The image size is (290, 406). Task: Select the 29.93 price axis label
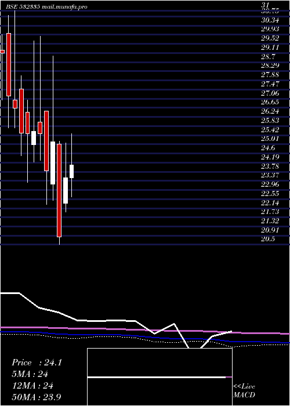(x=270, y=29)
